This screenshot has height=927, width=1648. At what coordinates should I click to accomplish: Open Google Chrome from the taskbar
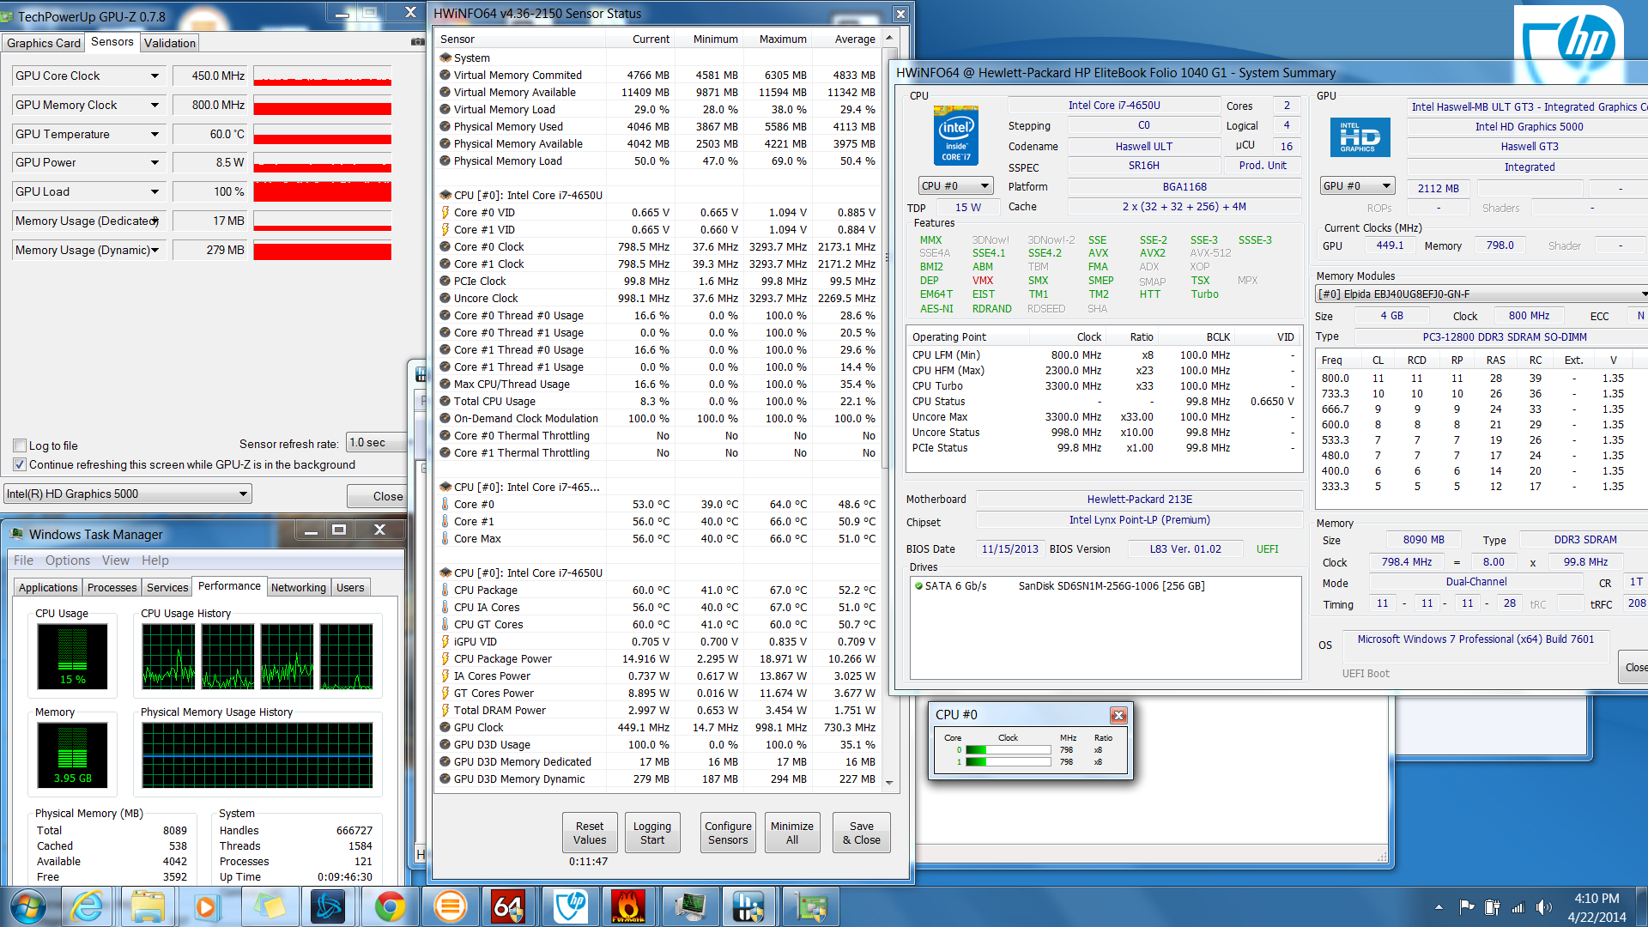tap(390, 906)
